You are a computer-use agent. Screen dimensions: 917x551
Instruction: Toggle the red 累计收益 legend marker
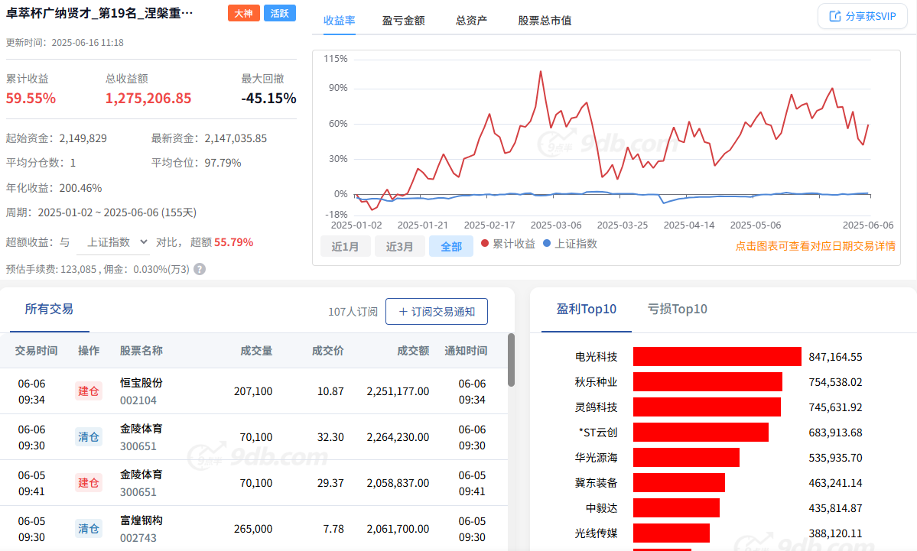tap(485, 244)
